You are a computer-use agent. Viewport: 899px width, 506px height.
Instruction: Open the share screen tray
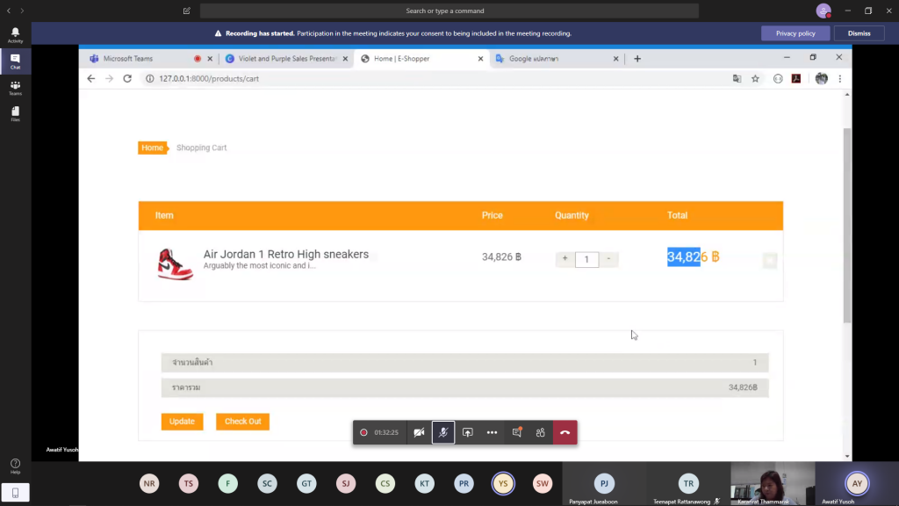pos(468,432)
